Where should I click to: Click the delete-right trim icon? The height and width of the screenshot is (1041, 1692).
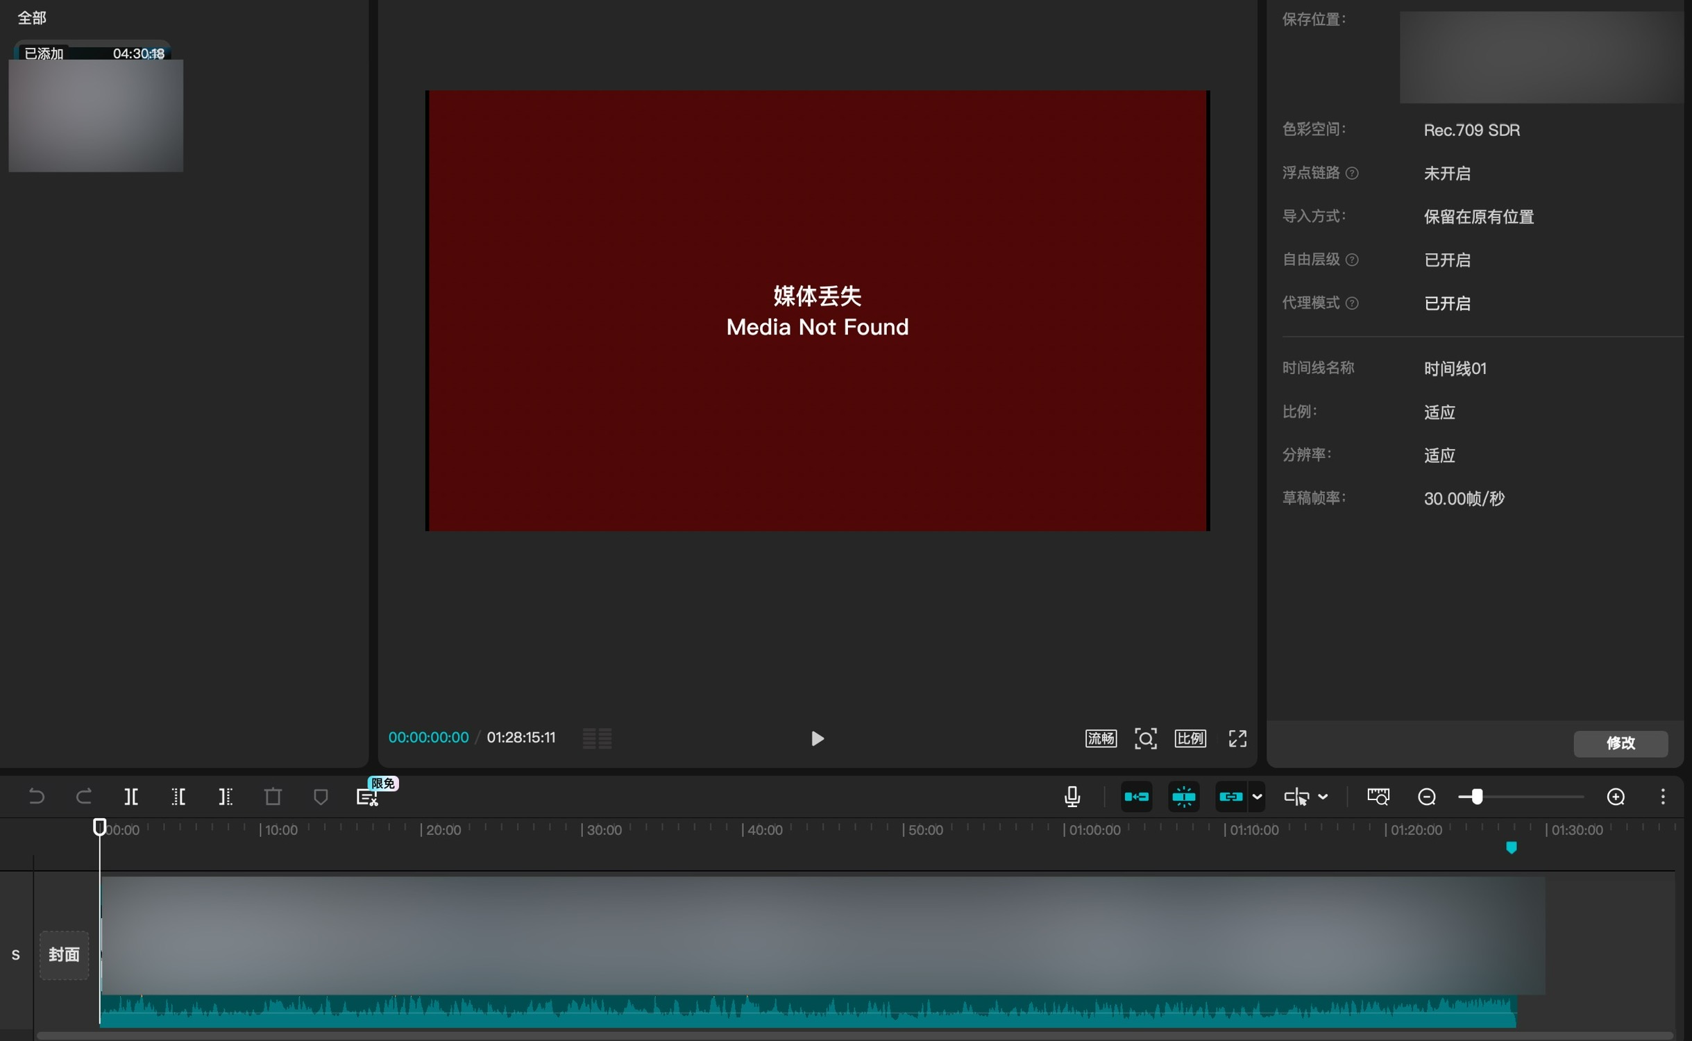point(225,797)
